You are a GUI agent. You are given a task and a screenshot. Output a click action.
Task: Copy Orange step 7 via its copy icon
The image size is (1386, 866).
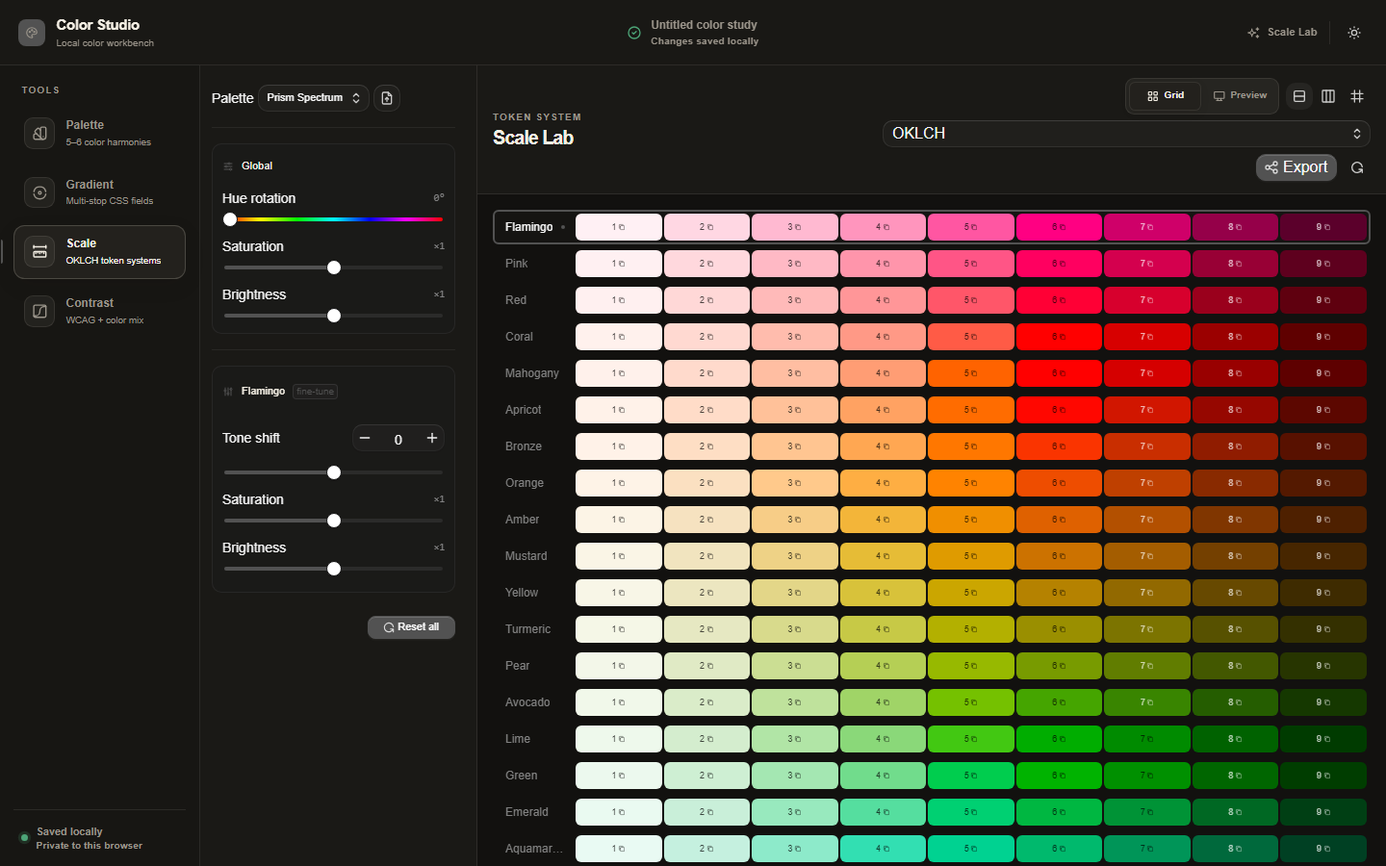(x=1150, y=483)
